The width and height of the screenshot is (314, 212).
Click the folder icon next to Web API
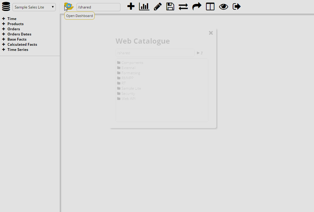pos(119,99)
